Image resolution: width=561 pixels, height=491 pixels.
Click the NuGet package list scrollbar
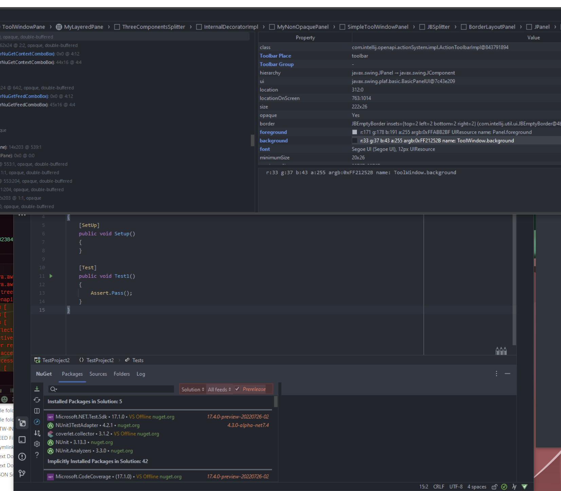tap(276, 401)
